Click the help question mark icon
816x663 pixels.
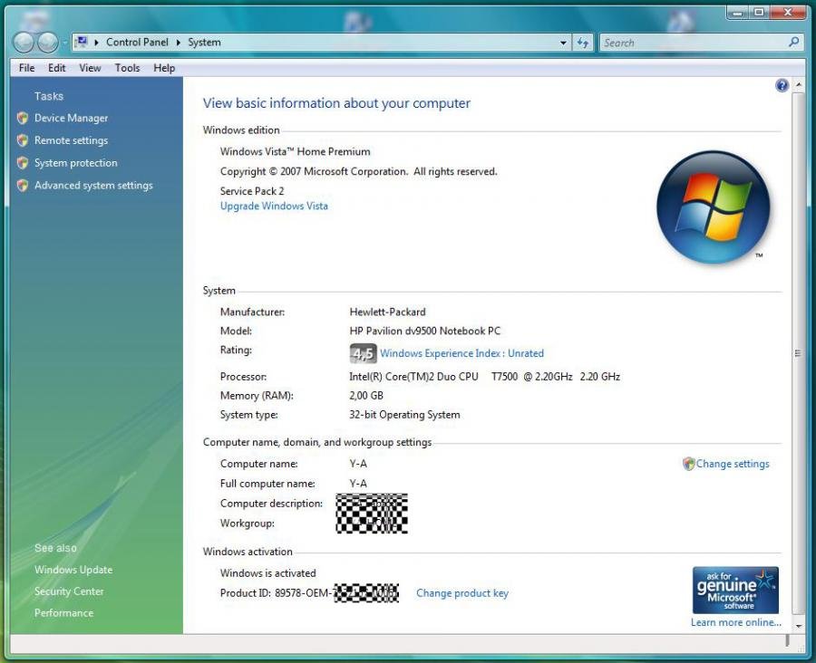click(782, 85)
